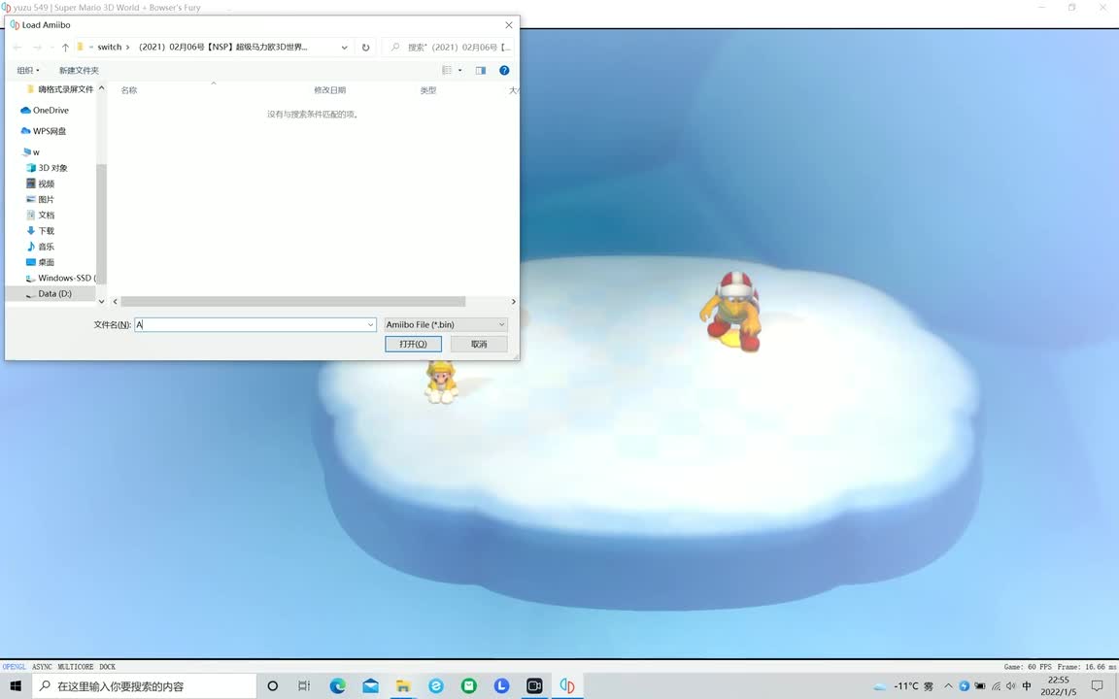Image resolution: width=1119 pixels, height=699 pixels.
Task: Cancel the dialog with 取消
Action: (x=479, y=344)
